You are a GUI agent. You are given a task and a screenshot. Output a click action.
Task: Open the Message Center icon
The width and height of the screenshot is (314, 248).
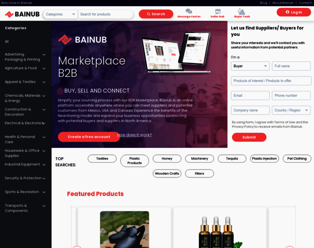pyautogui.click(x=189, y=13)
